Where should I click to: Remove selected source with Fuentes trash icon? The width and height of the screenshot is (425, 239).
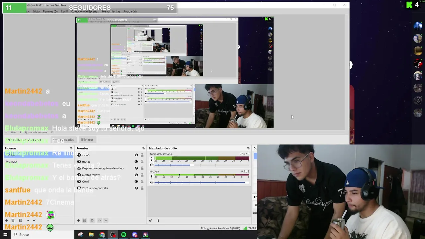85,220
